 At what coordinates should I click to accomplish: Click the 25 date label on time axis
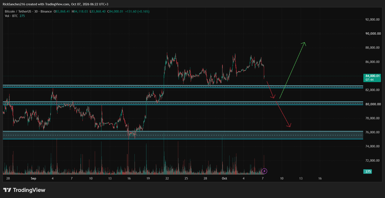(186, 178)
